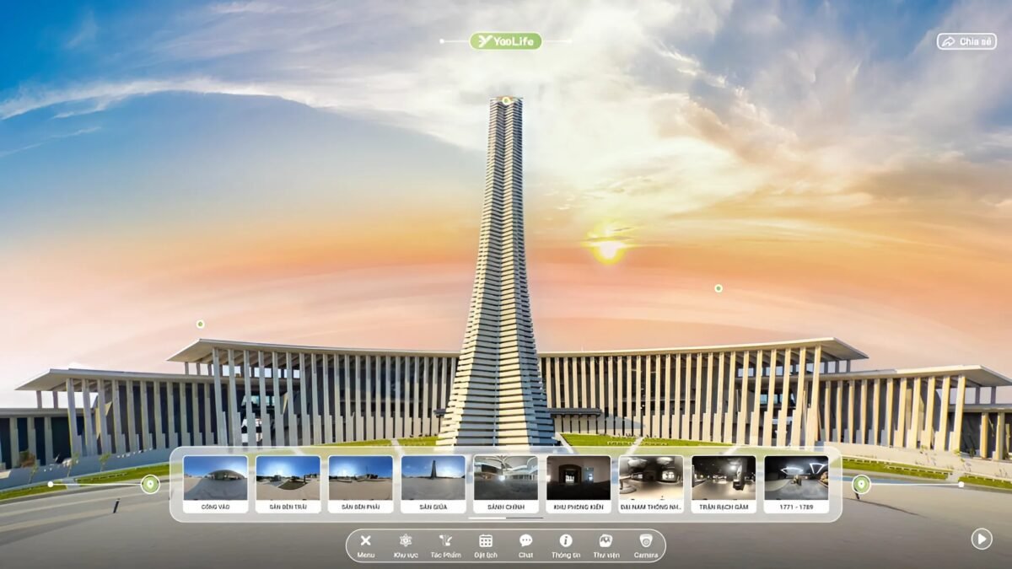1012x569 pixels.
Task: Select the SÂN BÊN TRÁI thumbnail
Action: pos(288,484)
